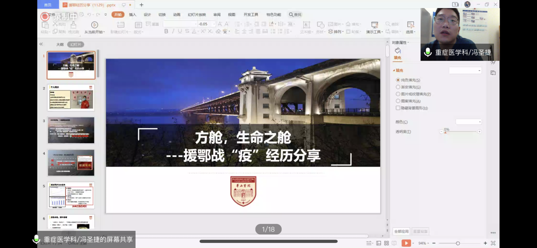
Task: Open the color dropdown next to 颜色(C)
Action: [469, 122]
